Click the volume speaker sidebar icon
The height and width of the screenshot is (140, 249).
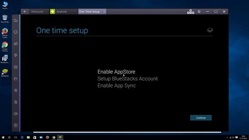pos(16,114)
